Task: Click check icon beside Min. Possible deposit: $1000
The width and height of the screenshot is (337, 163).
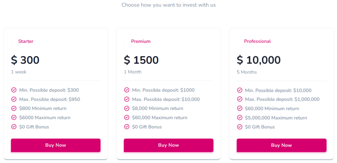Action: [127, 90]
